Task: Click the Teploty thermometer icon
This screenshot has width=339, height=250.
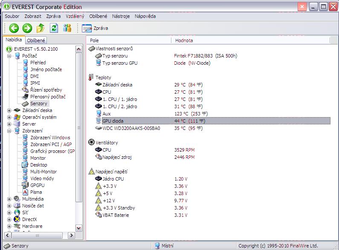Action: [91, 77]
